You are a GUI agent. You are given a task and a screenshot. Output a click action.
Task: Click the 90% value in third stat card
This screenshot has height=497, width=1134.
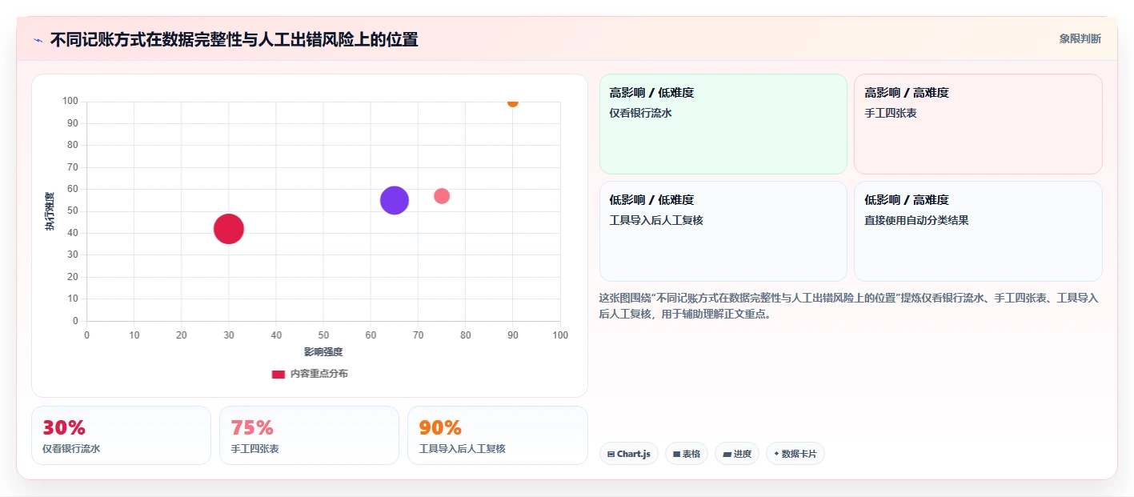[440, 427]
